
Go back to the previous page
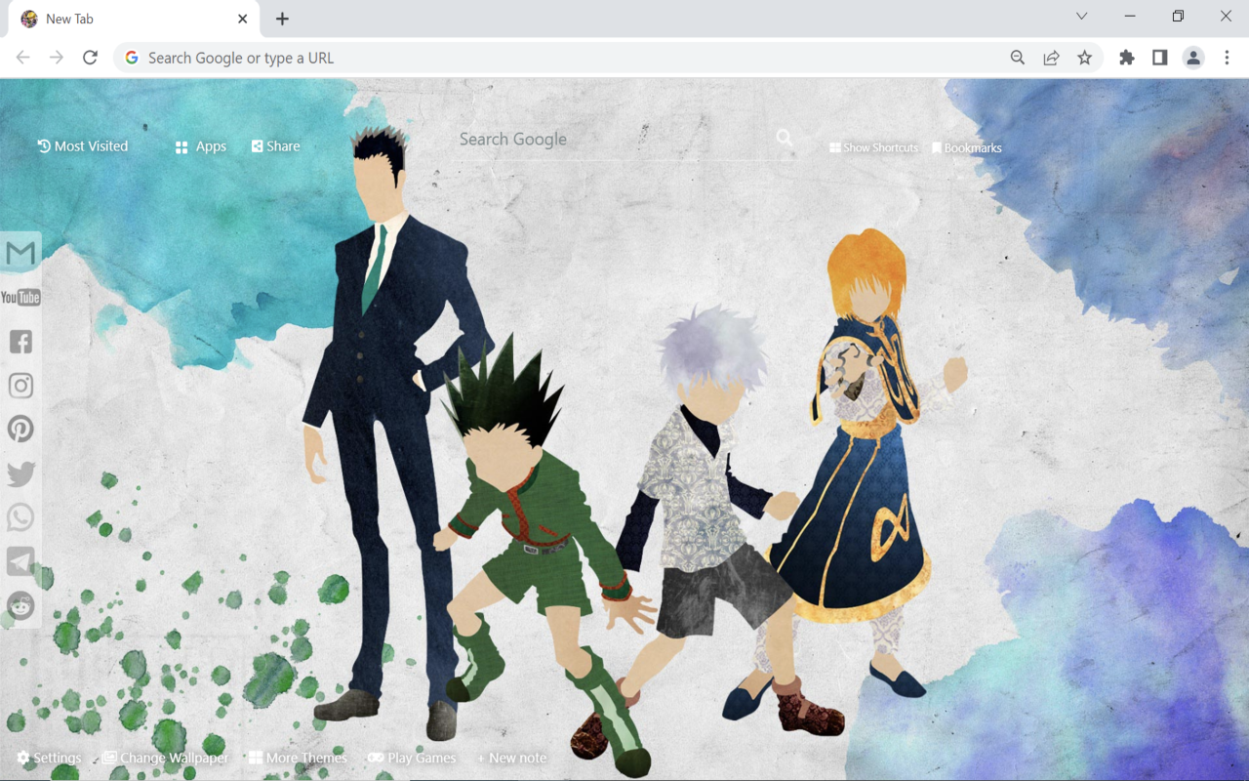click(23, 58)
